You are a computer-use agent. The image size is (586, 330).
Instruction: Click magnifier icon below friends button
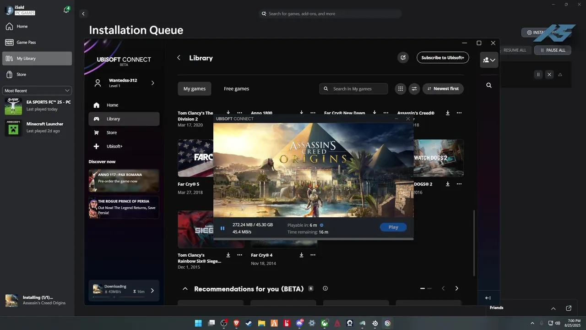489,85
